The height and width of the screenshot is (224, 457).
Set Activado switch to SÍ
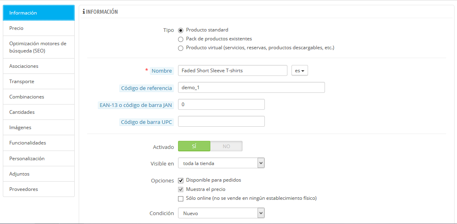pos(194,146)
